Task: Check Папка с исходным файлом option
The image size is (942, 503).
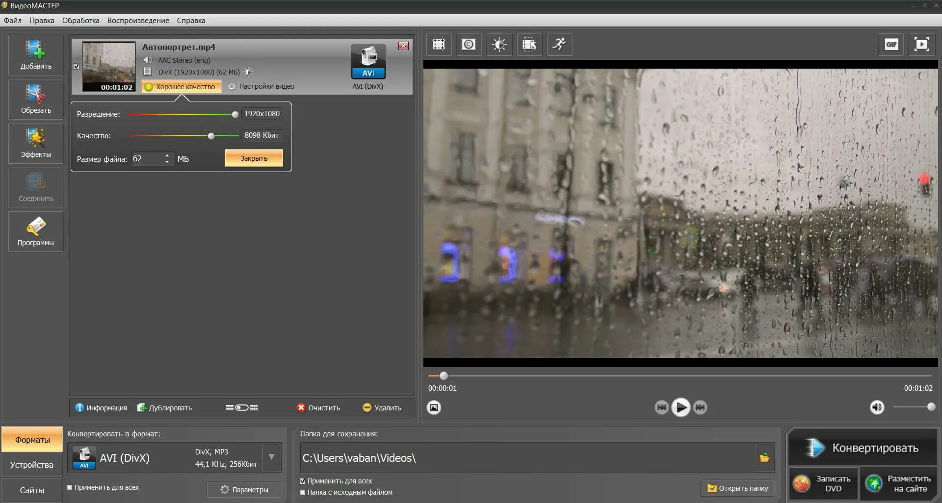Action: (303, 492)
